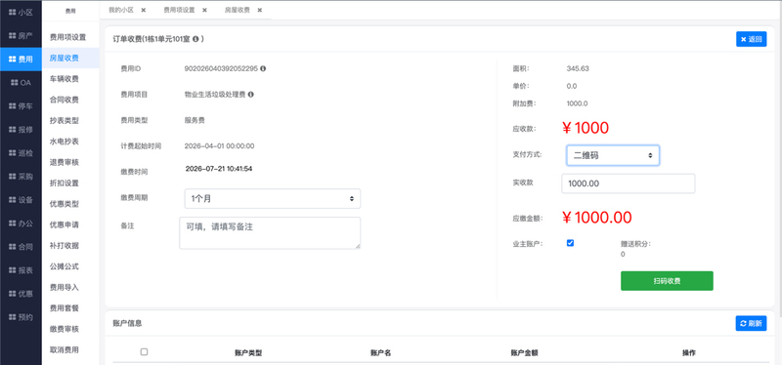Image resolution: width=782 pixels, height=365 pixels.
Task: Open the 缴费周期 dropdown showing 1个月
Action: click(273, 198)
